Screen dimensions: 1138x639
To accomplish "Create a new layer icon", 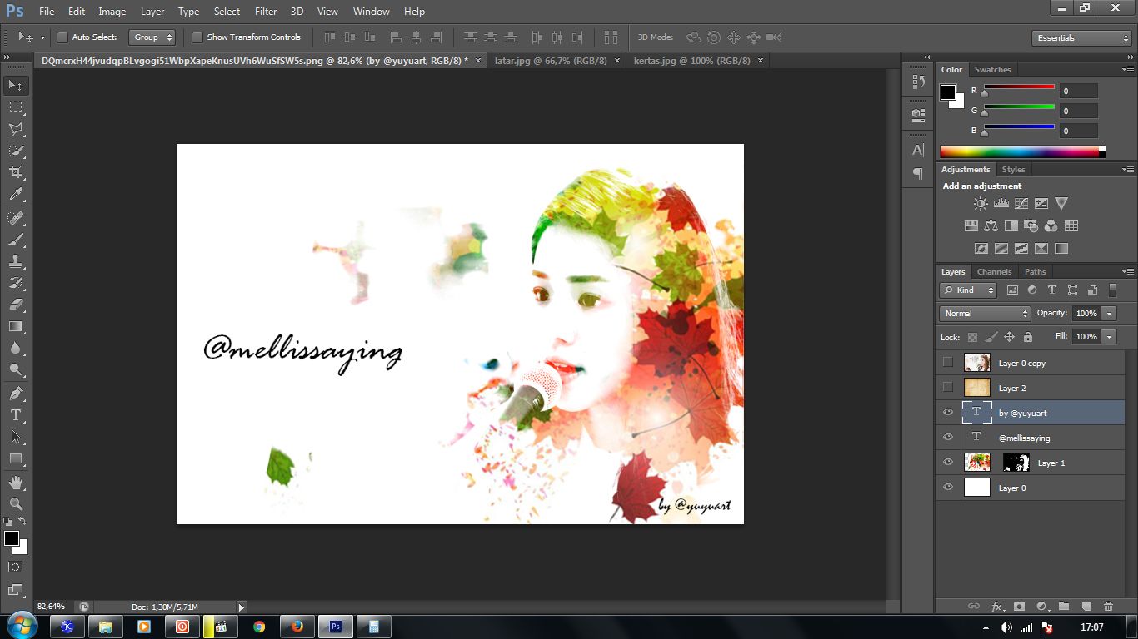I will pyautogui.click(x=1086, y=607).
